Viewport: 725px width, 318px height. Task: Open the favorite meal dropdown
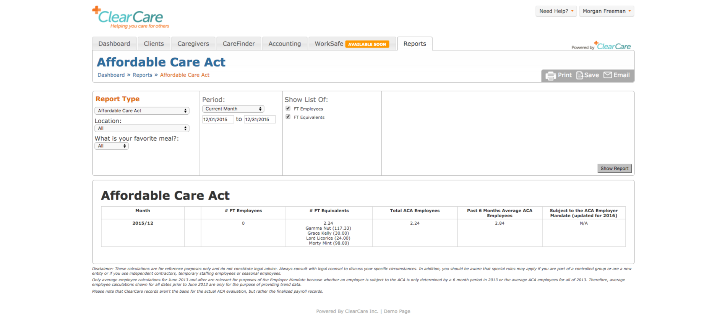[111, 146]
